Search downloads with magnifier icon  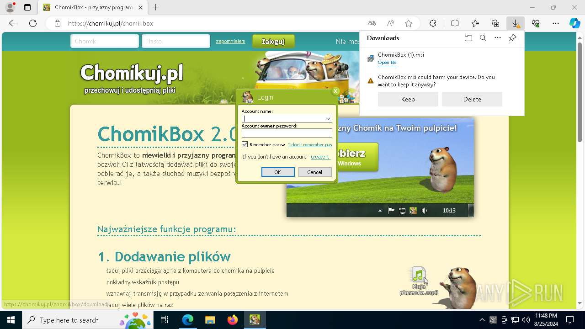(483, 38)
